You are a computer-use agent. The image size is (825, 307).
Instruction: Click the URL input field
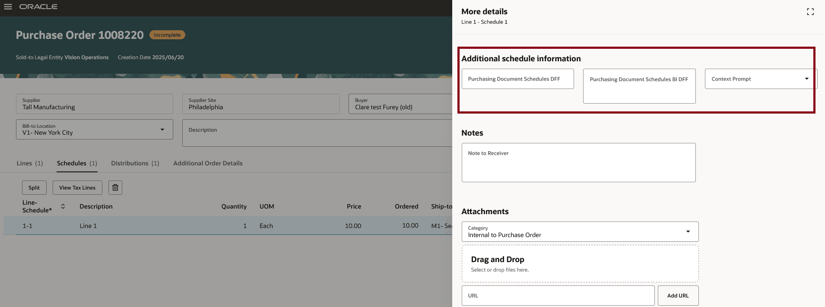[x=558, y=296]
